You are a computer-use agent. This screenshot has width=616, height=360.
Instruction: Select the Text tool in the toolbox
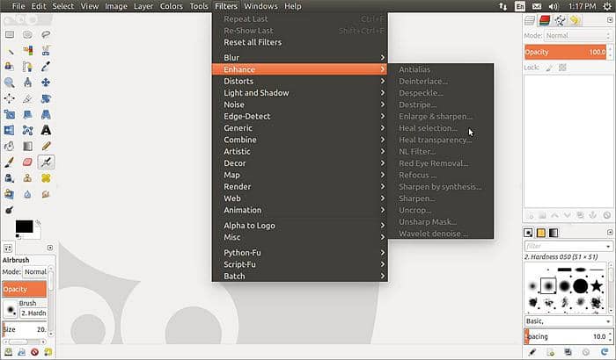pos(46,130)
